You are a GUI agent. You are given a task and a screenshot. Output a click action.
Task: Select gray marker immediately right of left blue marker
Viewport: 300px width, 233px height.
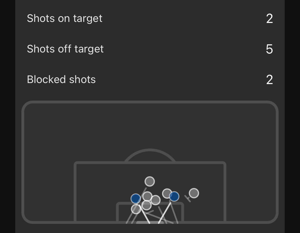(147, 196)
